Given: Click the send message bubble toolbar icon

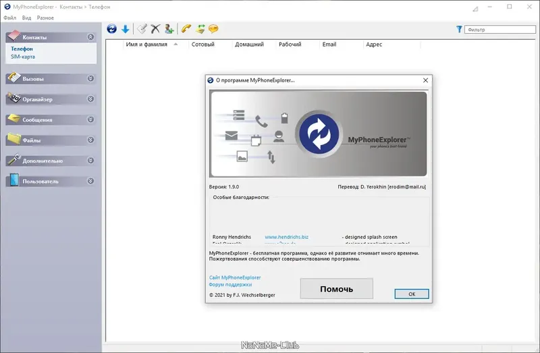Looking at the screenshot, I should 213,29.
